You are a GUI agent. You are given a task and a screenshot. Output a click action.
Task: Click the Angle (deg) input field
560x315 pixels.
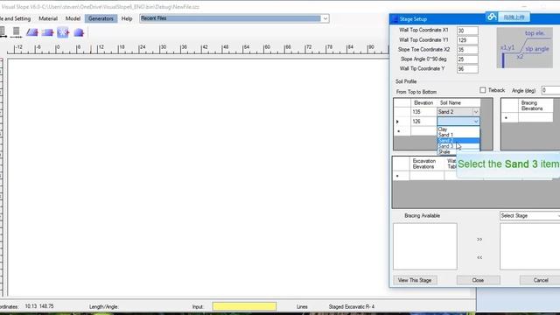point(550,90)
